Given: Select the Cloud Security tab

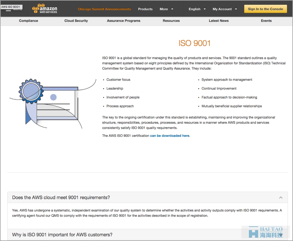Looking at the screenshot, I should [x=76, y=21].
